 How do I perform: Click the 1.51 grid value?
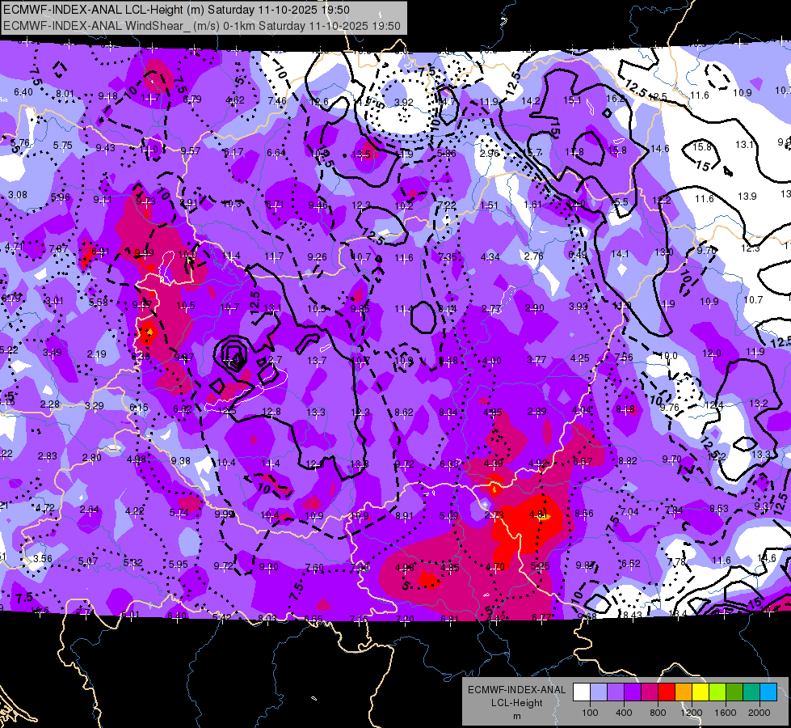490,205
